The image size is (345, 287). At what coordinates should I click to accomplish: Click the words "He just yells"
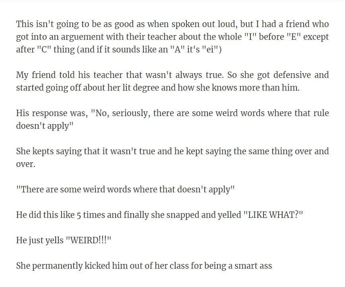pyautogui.click(x=40, y=240)
